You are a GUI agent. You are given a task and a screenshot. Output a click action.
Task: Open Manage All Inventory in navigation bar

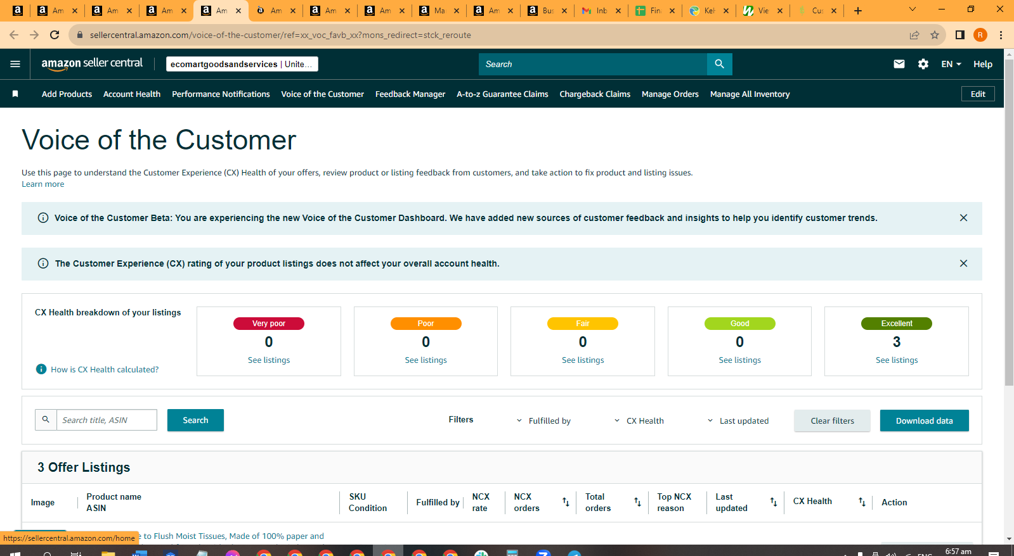point(750,94)
